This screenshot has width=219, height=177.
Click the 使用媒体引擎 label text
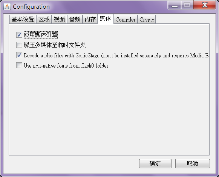point(41,35)
